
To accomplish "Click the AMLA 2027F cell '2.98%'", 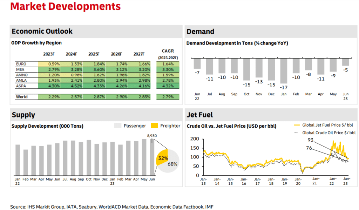I will point(139,80).
